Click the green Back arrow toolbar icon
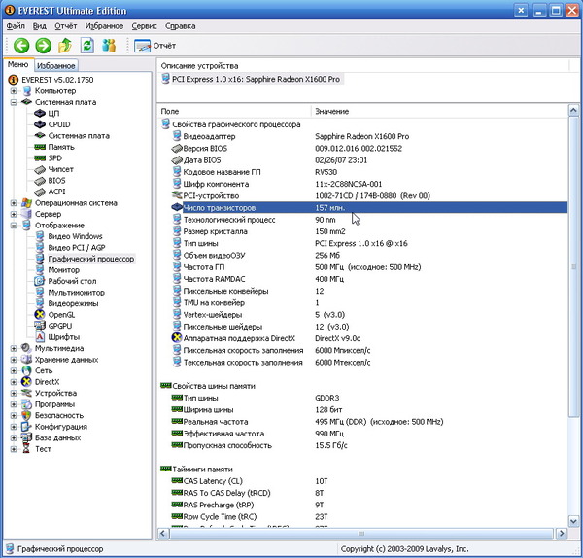 (21, 46)
